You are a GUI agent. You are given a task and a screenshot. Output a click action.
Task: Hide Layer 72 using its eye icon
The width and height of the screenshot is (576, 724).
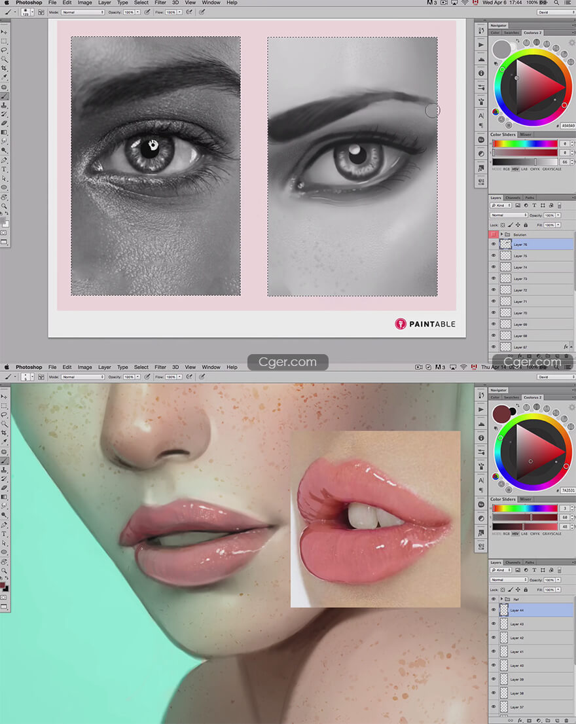click(x=494, y=290)
